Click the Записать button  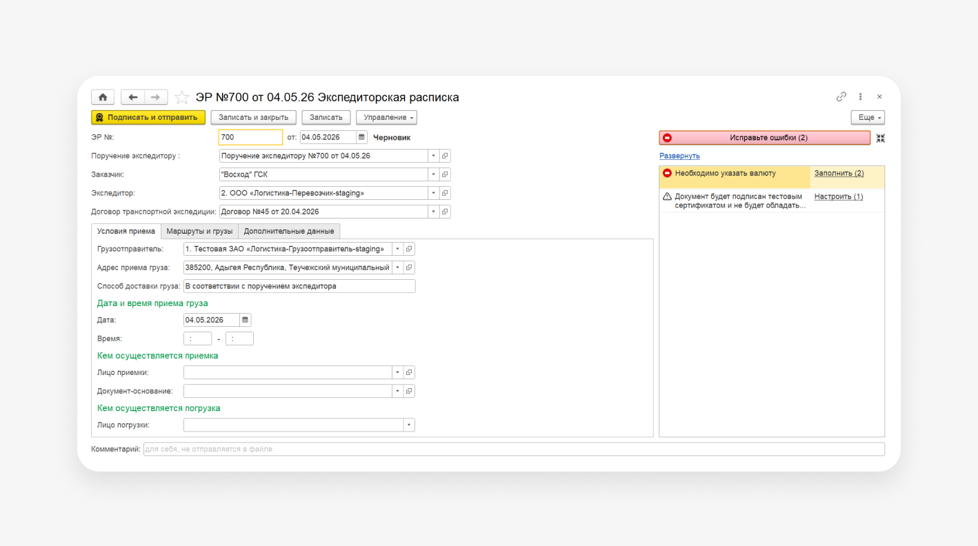pos(326,118)
